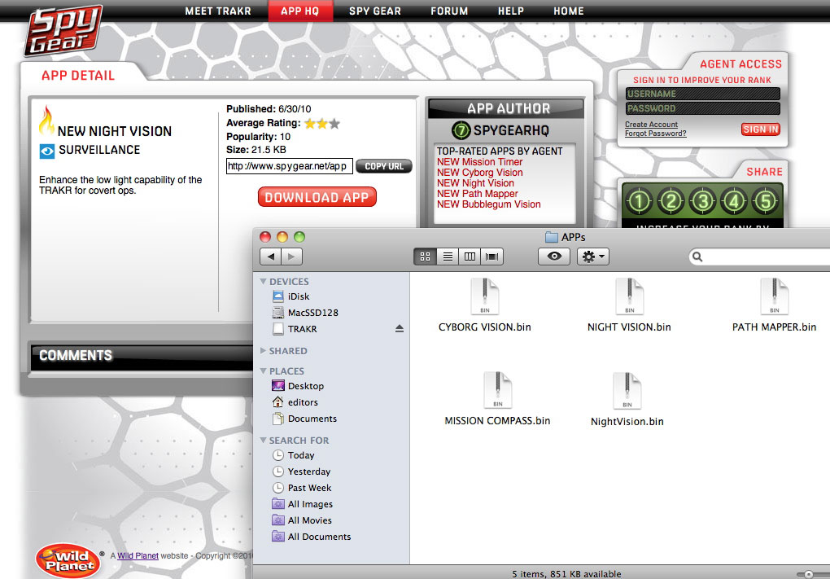The image size is (830, 579).
Task: Click the PASSWORD input field
Action: tap(702, 108)
